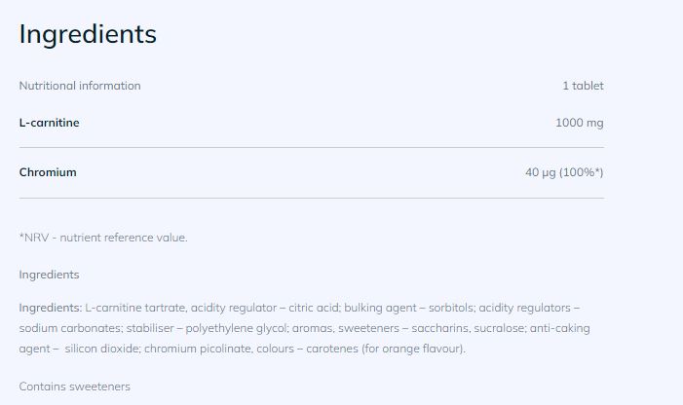Click the 1000 mg value
This screenshot has width=683, height=405.
tap(579, 123)
